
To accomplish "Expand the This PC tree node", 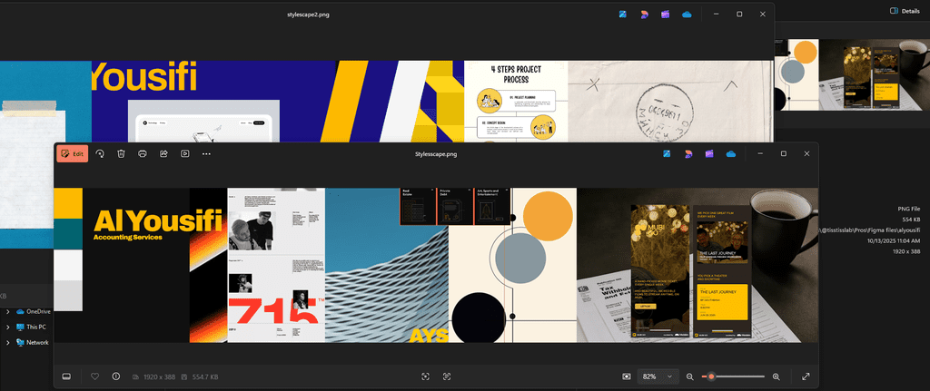I will coord(8,327).
